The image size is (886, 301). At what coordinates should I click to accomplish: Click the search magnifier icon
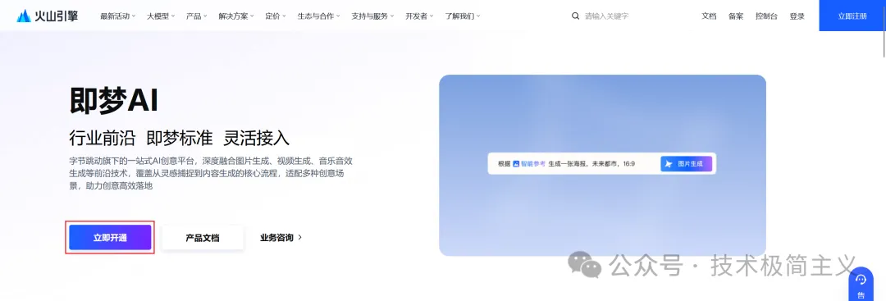point(575,16)
